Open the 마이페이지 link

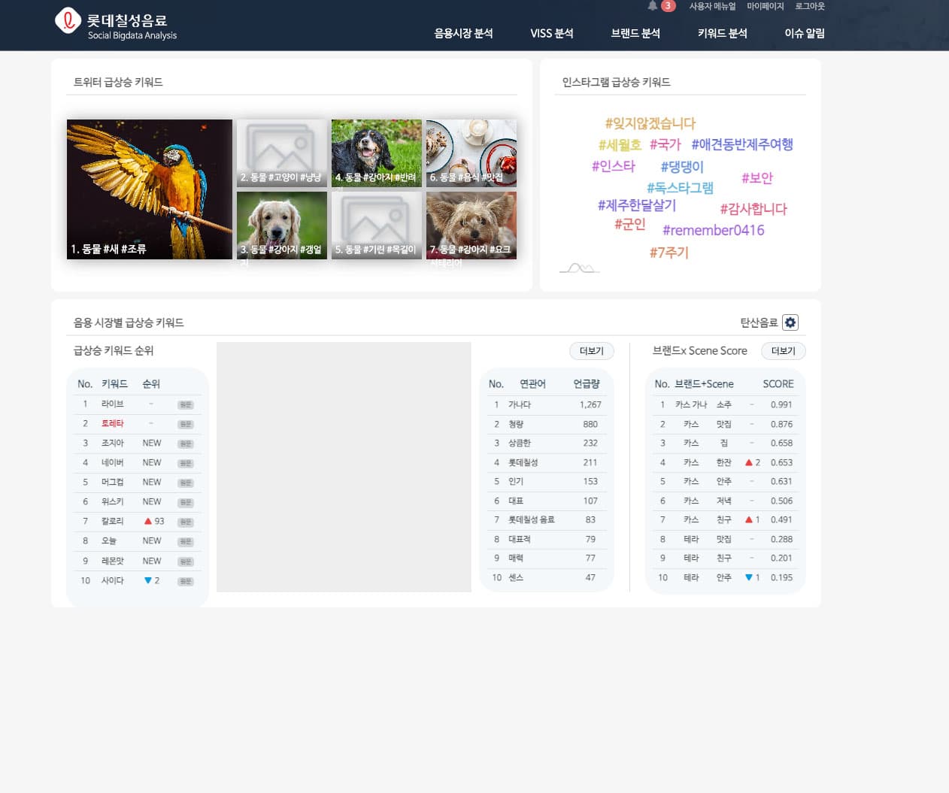pyautogui.click(x=765, y=6)
